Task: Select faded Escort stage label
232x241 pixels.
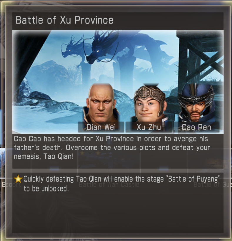Action: 11,185
